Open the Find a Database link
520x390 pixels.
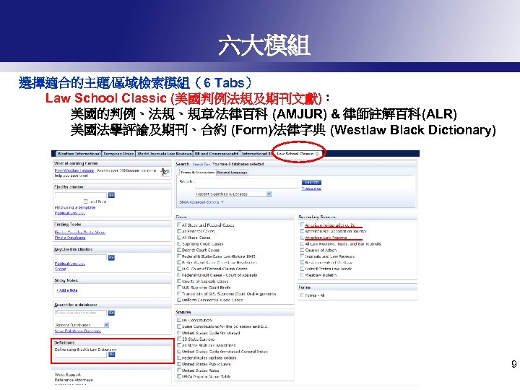70,238
